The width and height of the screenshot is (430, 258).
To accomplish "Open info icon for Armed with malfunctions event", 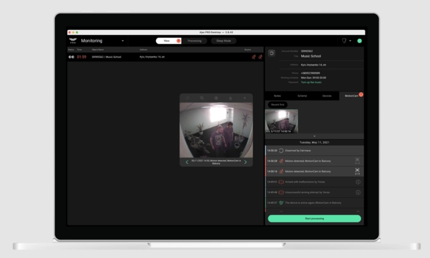I will point(358,182).
